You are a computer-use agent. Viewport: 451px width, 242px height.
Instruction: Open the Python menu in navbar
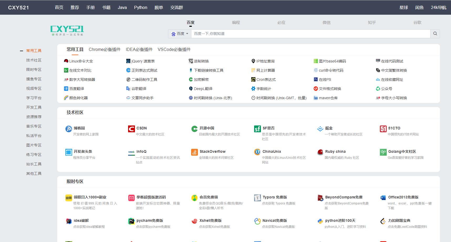(140, 7)
